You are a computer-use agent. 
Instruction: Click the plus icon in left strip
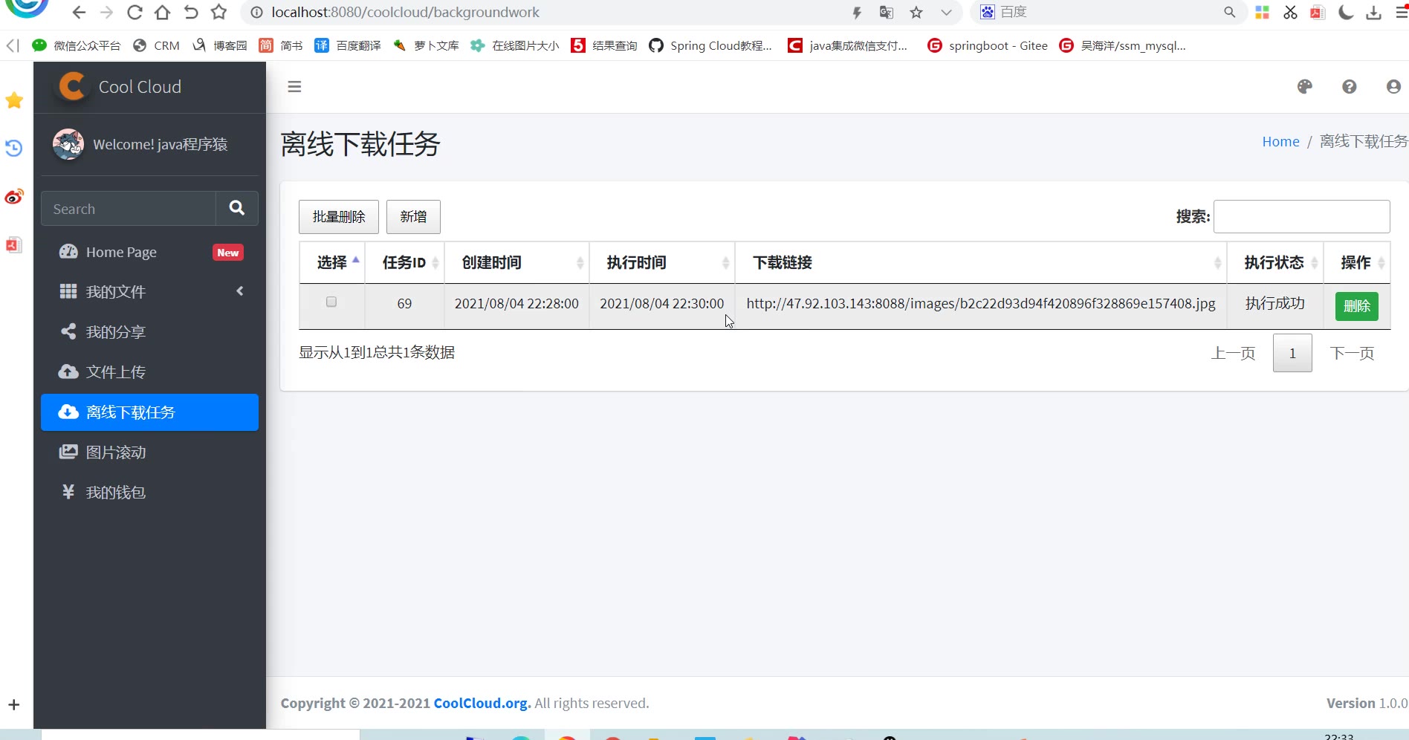tap(13, 704)
